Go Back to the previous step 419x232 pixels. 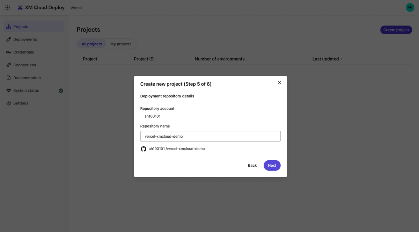(252, 166)
